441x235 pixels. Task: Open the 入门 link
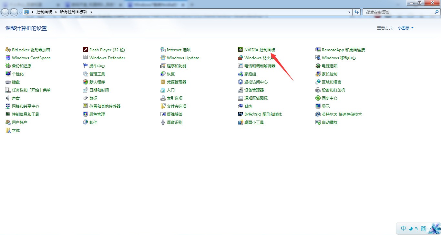coord(171,90)
